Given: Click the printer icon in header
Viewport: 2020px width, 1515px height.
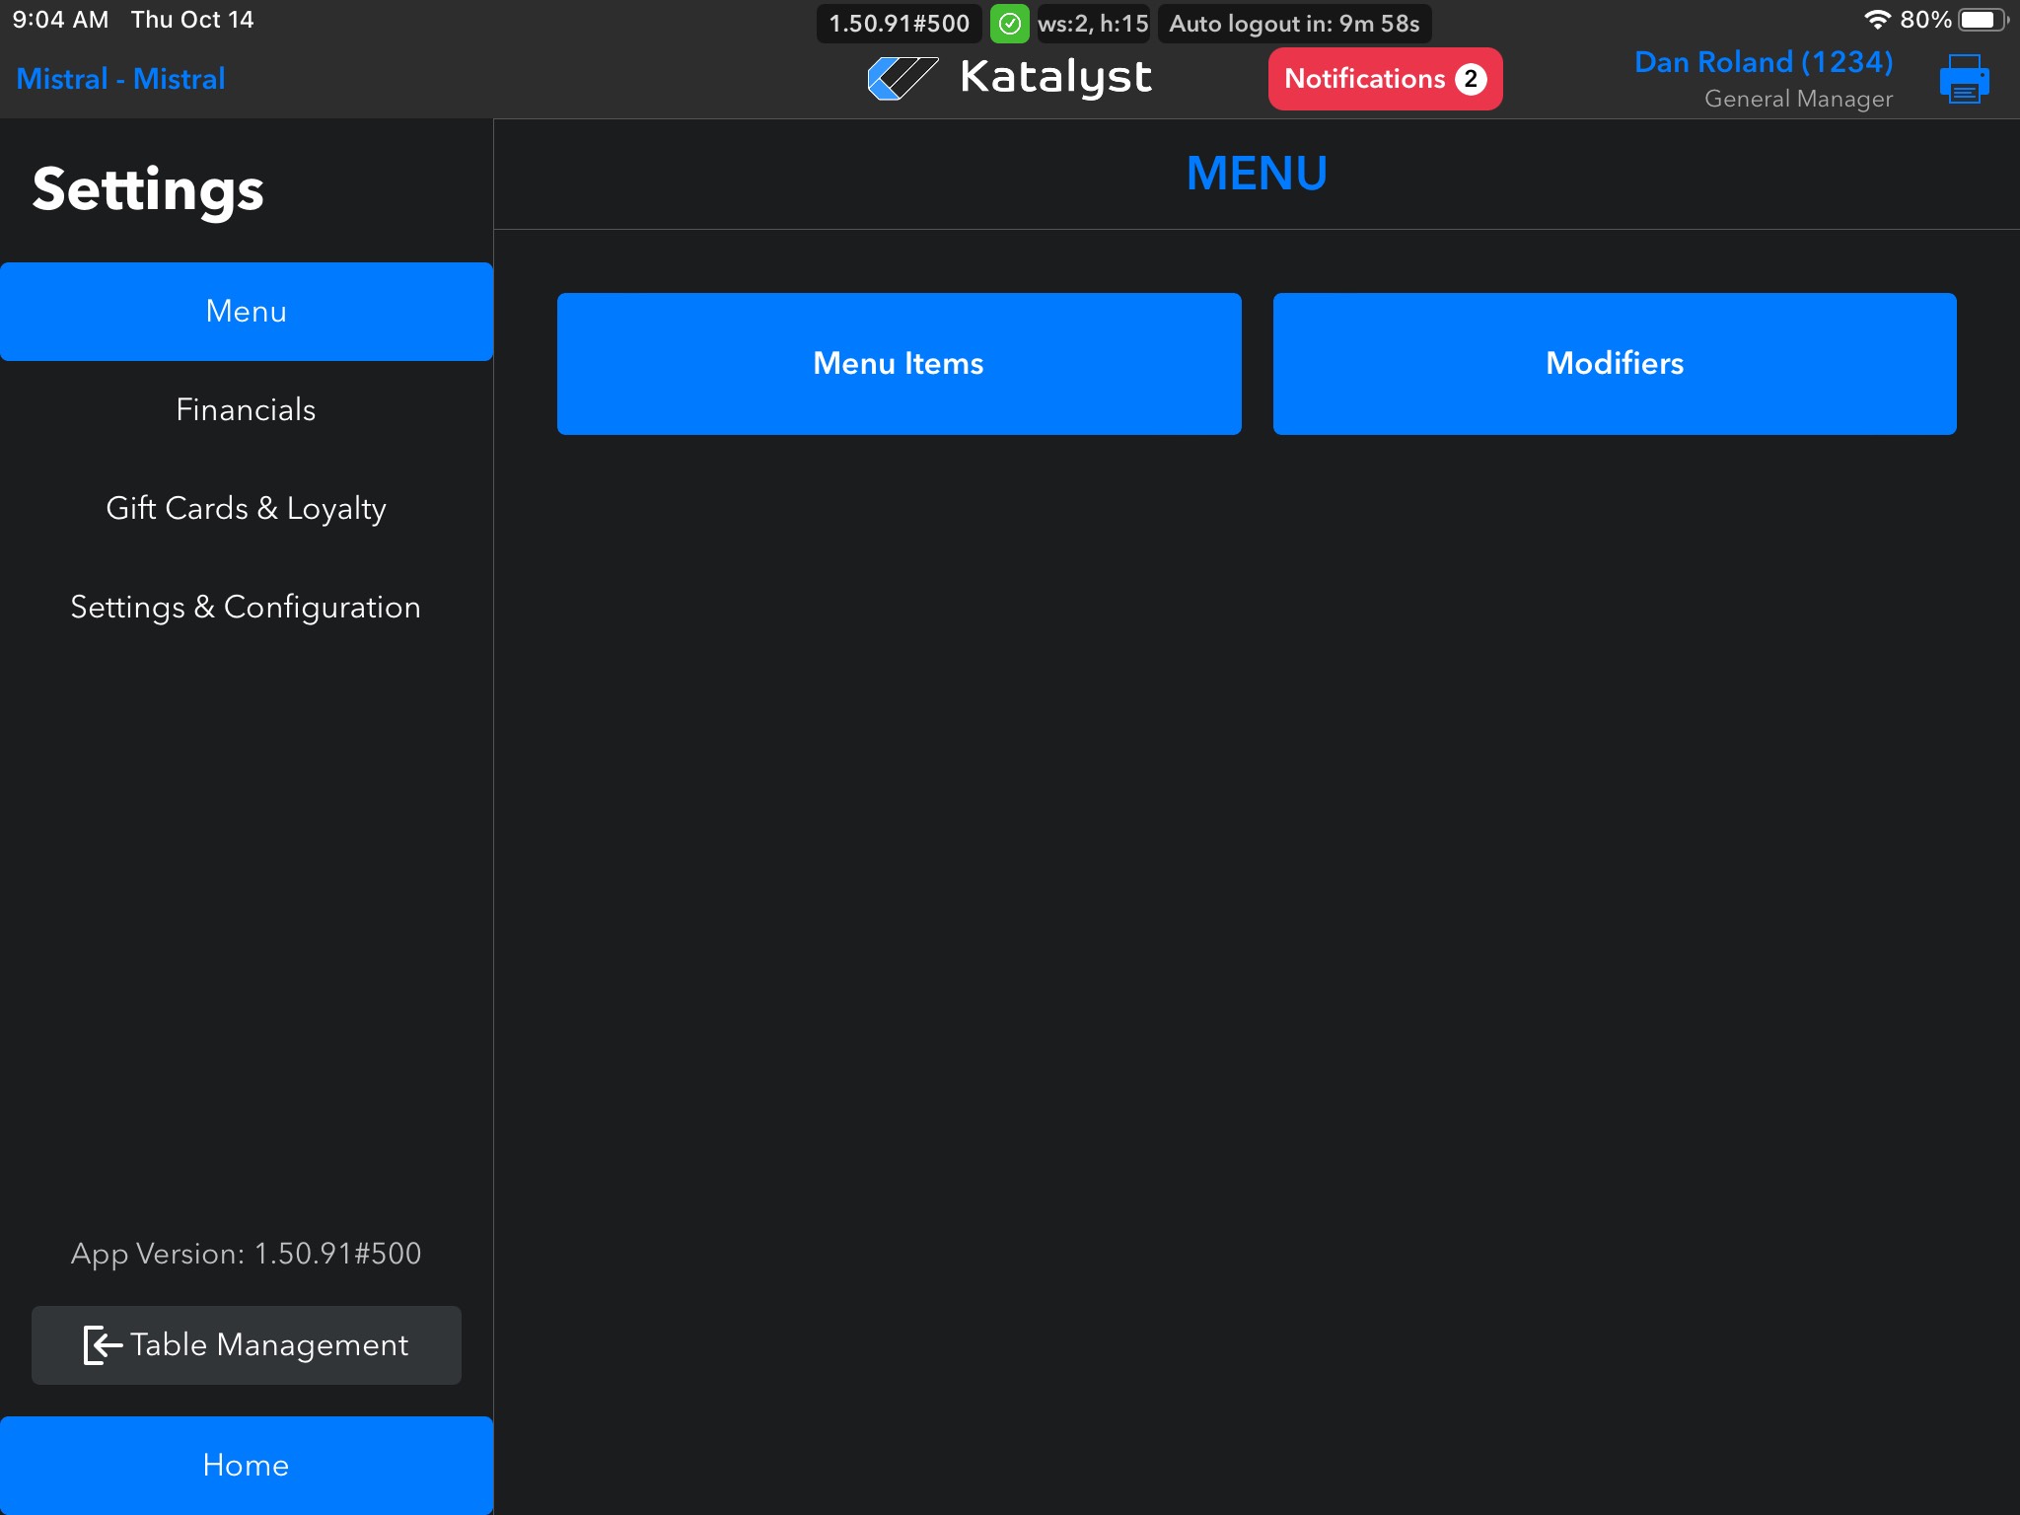Looking at the screenshot, I should tap(1963, 79).
